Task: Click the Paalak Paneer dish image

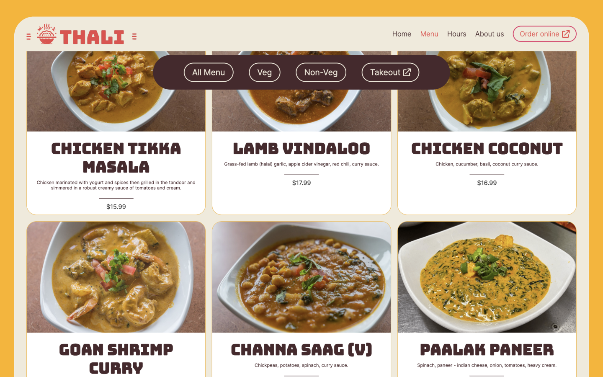Action: click(487, 277)
